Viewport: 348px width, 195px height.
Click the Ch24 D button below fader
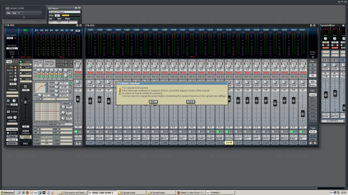pyautogui.click(x=304, y=132)
